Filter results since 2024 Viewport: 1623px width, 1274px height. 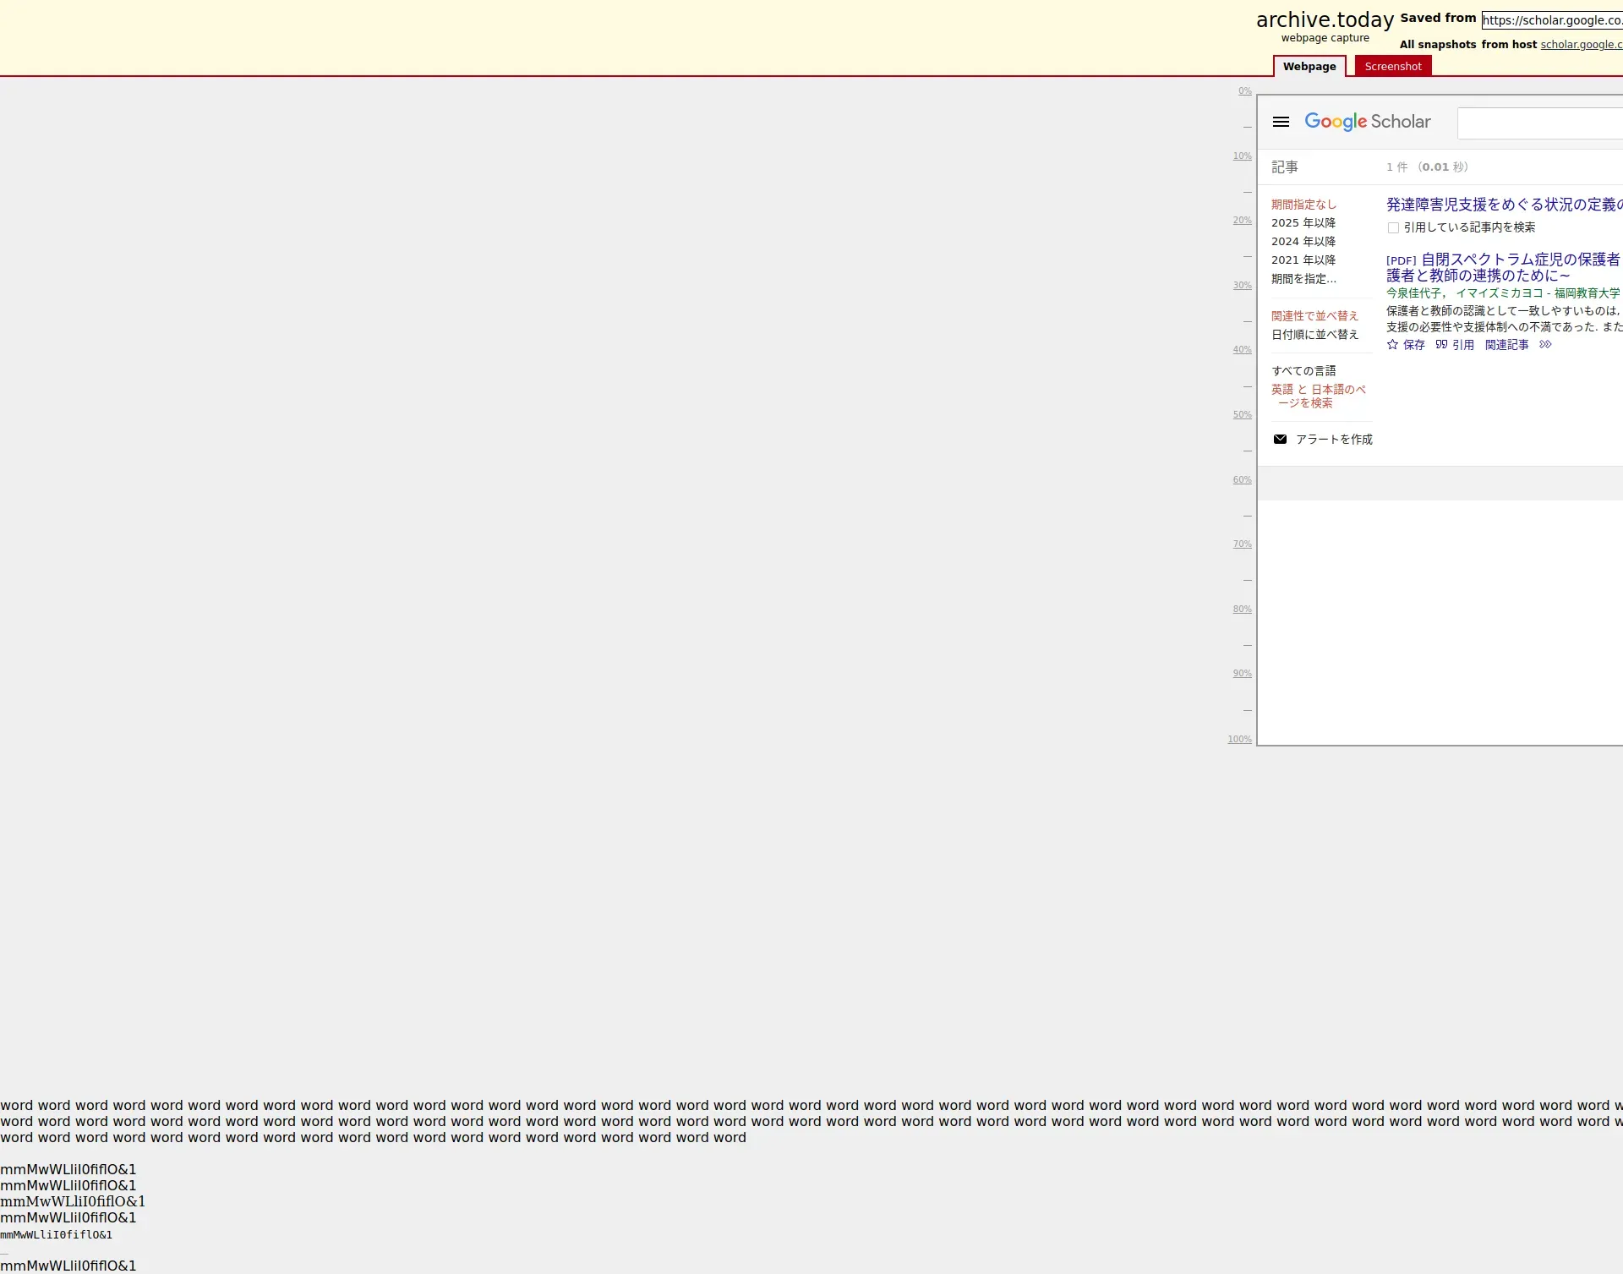1303,242
